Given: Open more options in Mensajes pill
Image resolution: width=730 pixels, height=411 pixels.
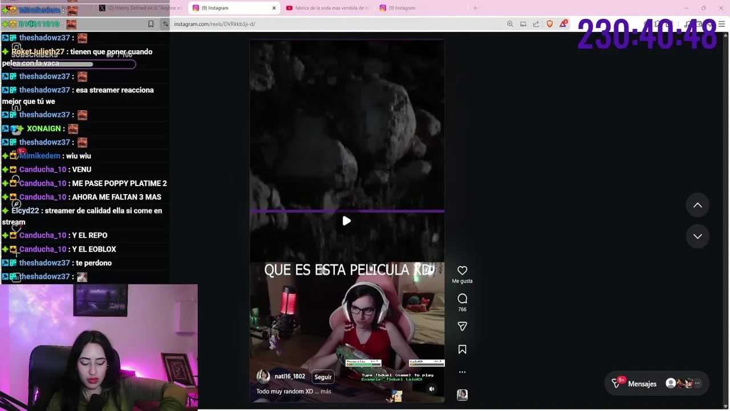Looking at the screenshot, I should [x=697, y=384].
